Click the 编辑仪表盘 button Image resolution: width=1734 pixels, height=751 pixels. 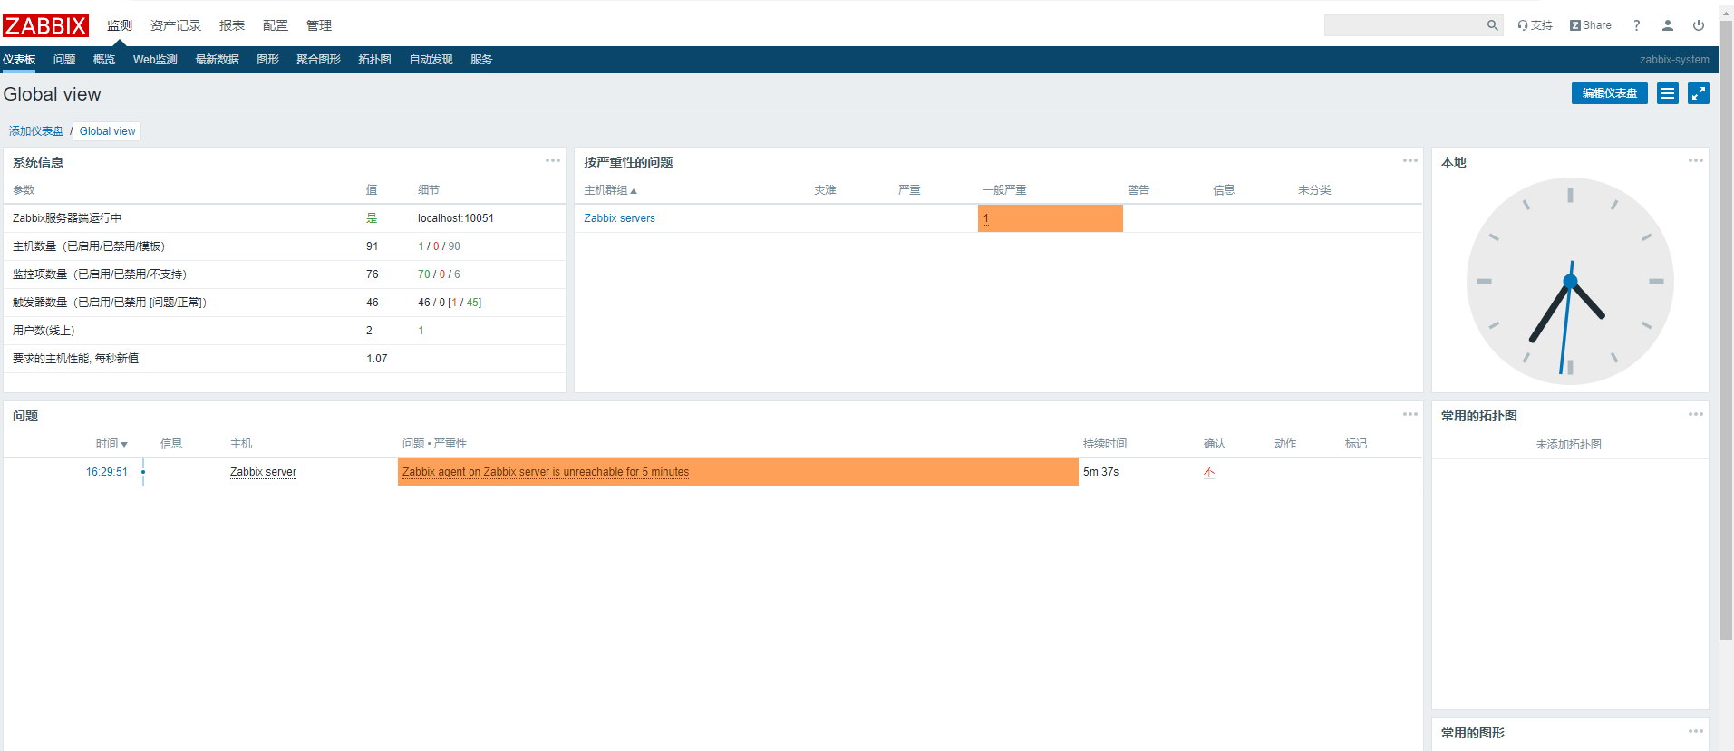(x=1610, y=93)
